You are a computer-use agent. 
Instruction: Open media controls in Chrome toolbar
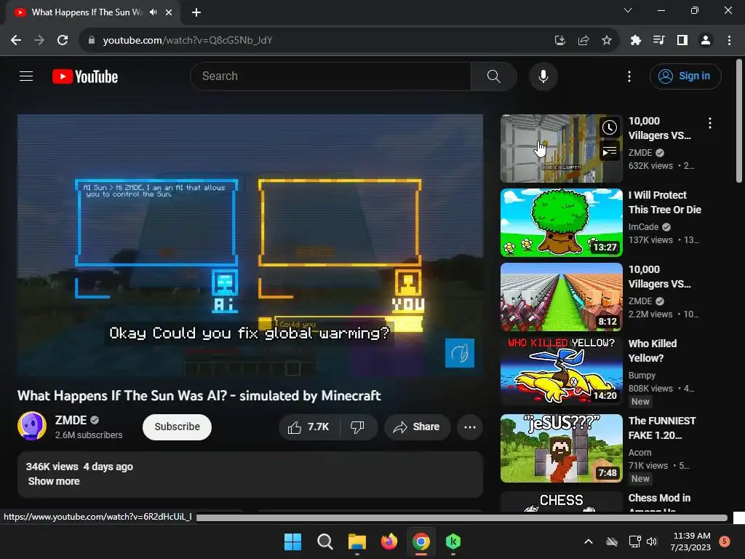click(658, 41)
